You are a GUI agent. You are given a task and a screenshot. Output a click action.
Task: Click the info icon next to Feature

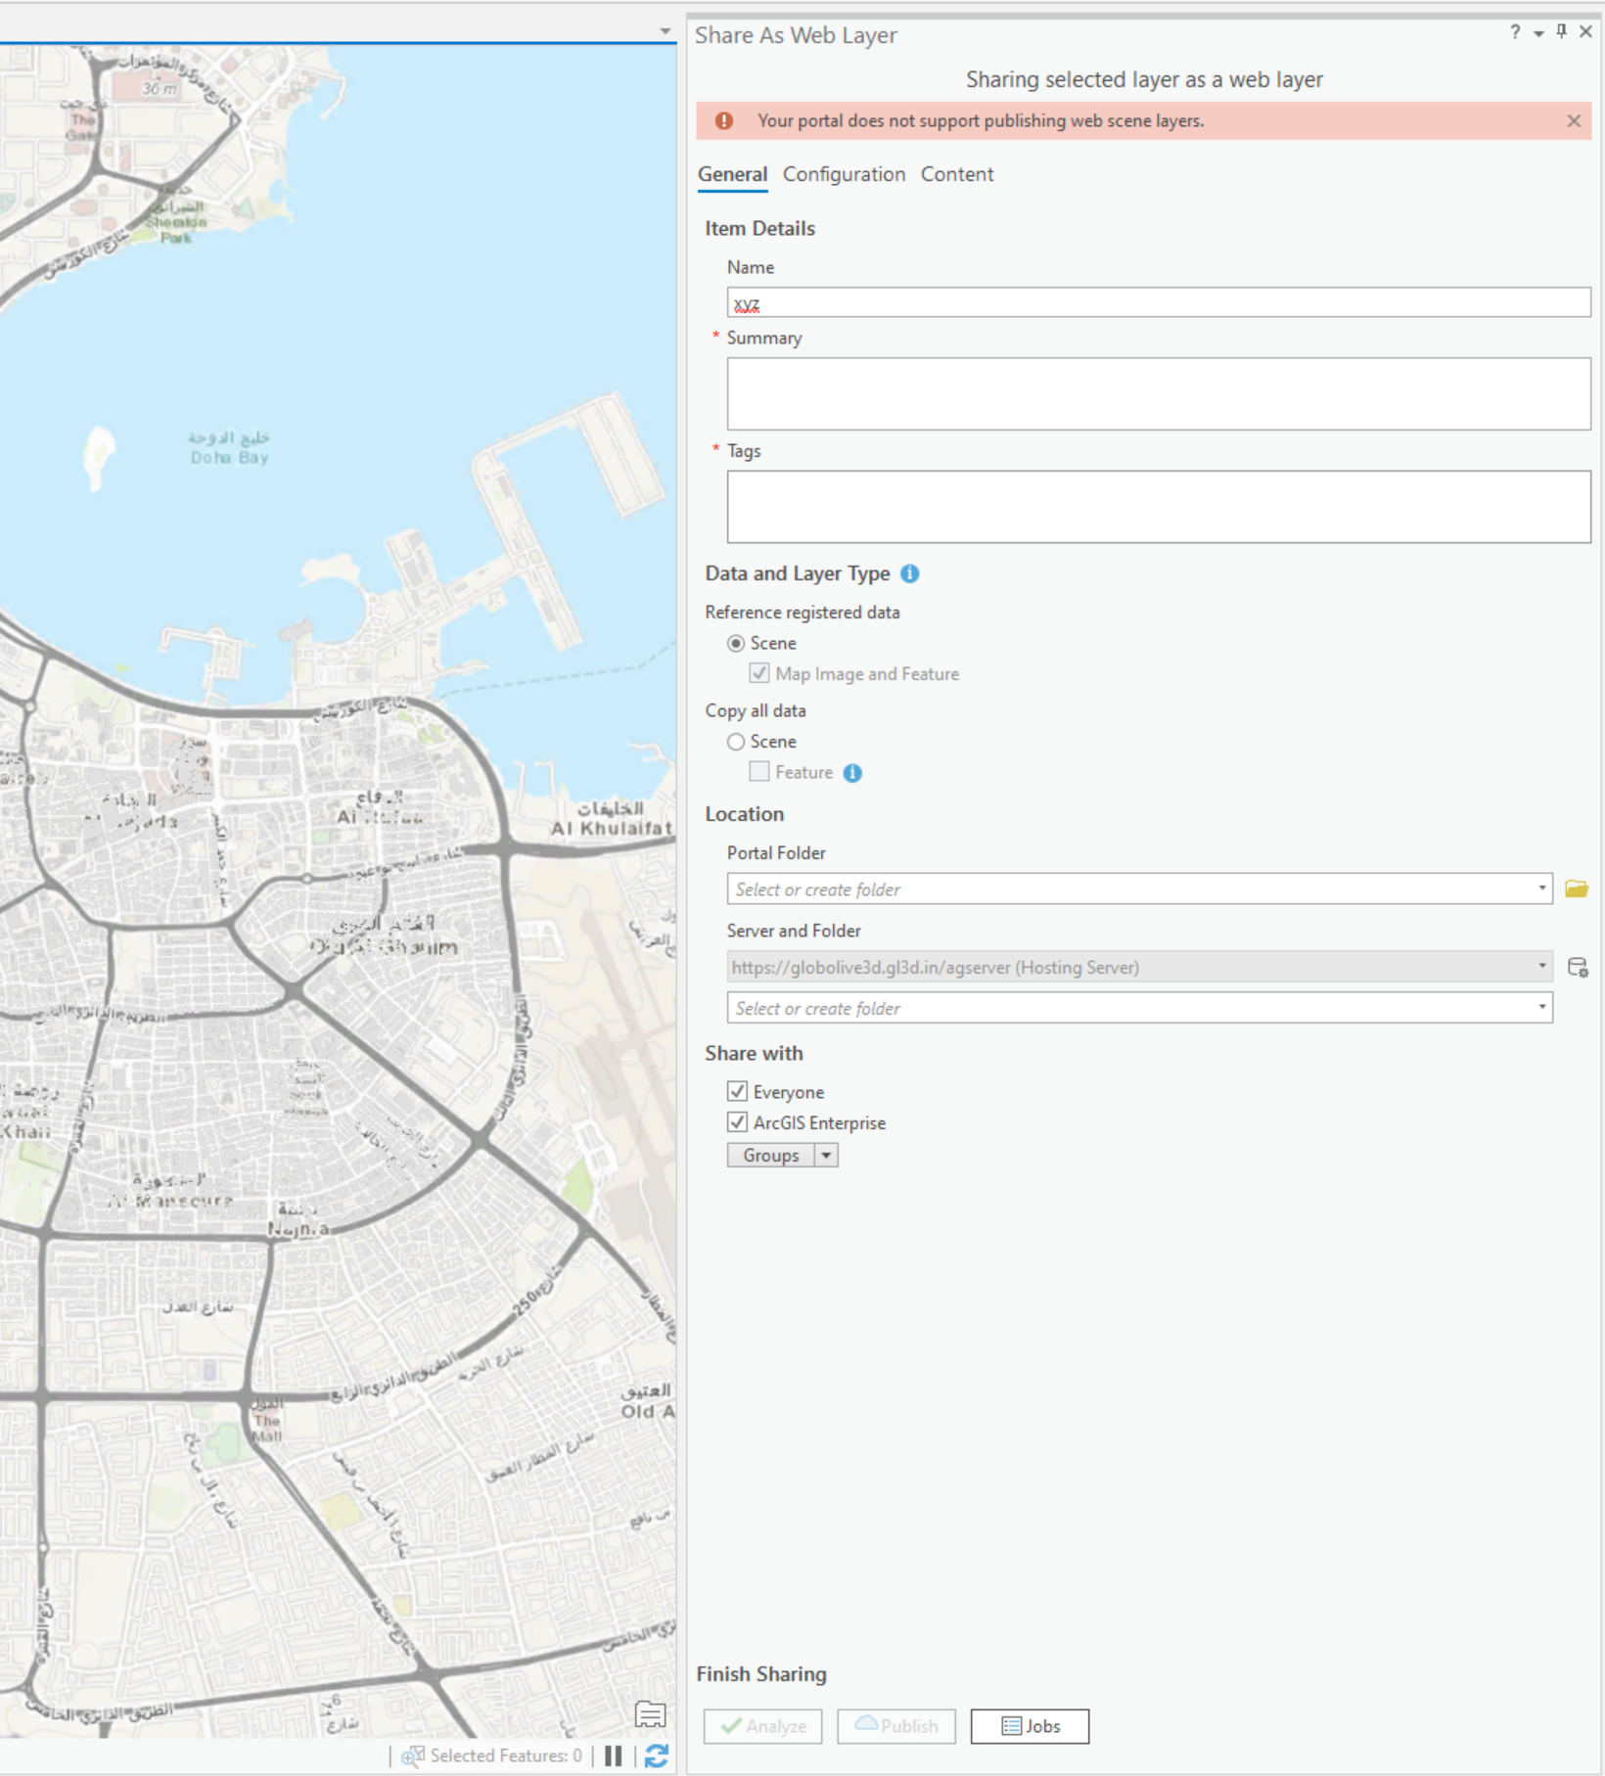point(850,773)
